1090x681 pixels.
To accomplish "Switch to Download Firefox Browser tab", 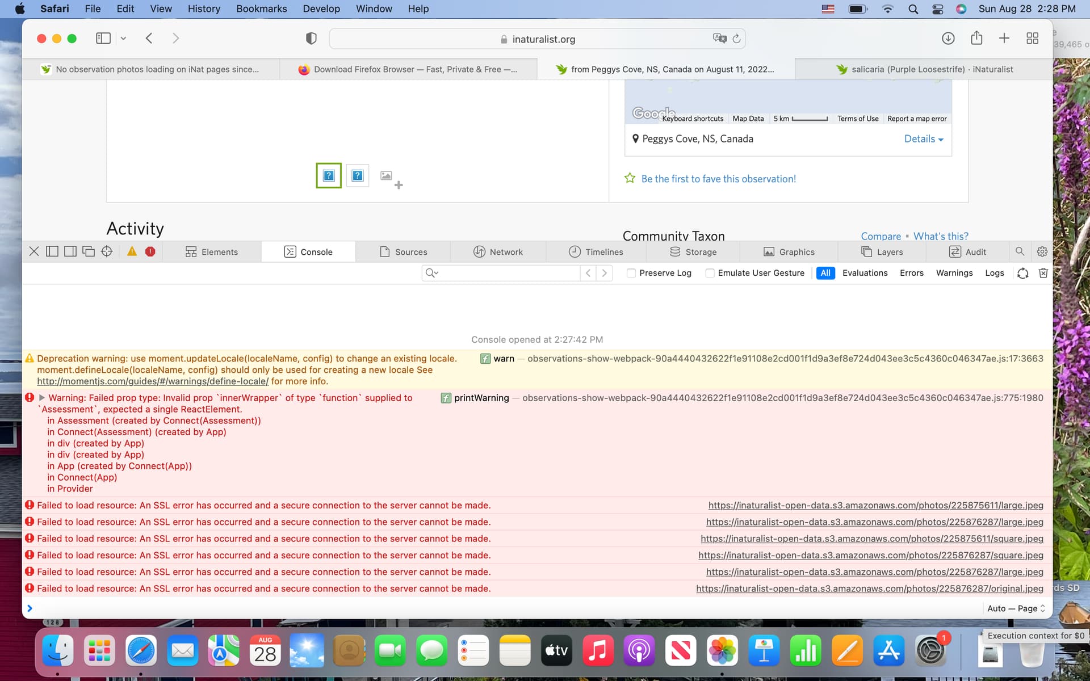I will 408,69.
